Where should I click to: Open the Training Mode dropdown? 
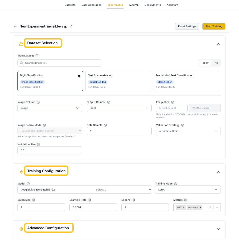[x=188, y=189]
